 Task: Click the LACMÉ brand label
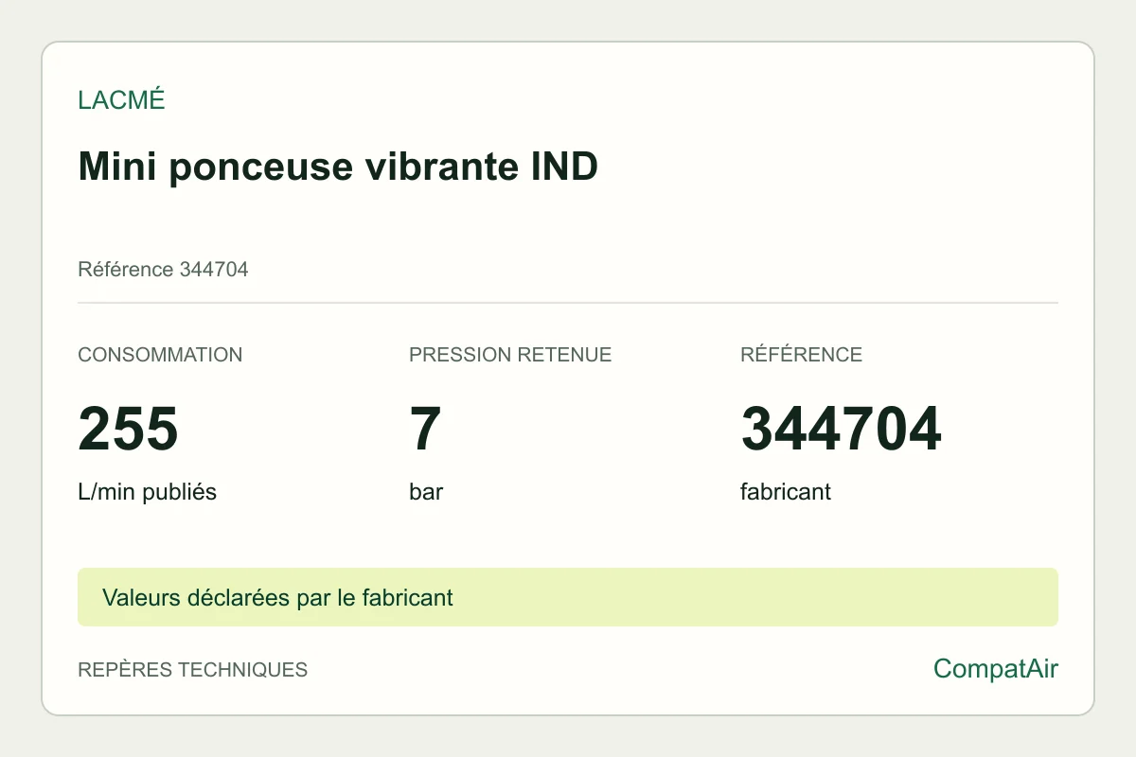tap(121, 100)
